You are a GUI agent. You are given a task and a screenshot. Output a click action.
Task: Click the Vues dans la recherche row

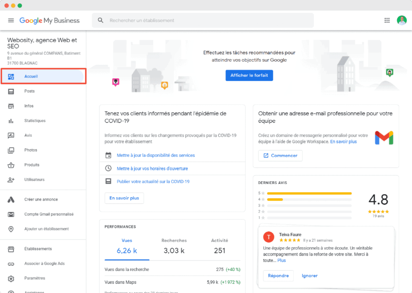pyautogui.click(x=172, y=269)
